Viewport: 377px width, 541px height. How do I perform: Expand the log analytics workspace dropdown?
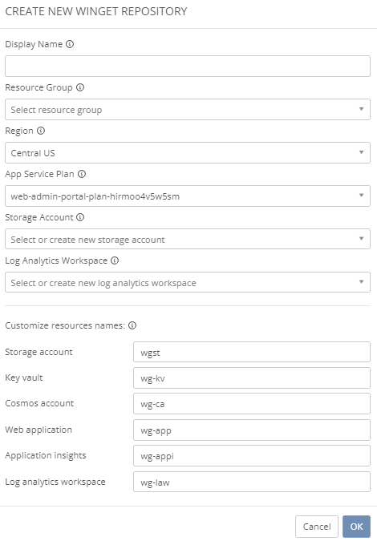(188, 283)
